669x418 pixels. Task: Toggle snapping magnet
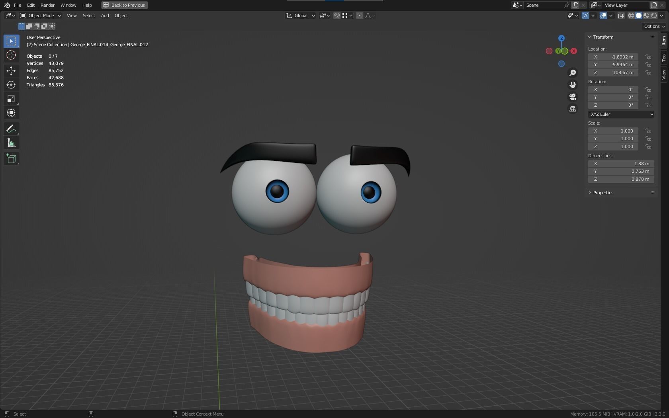(337, 16)
